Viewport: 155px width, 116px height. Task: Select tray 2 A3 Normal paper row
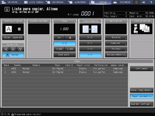point(65,72)
